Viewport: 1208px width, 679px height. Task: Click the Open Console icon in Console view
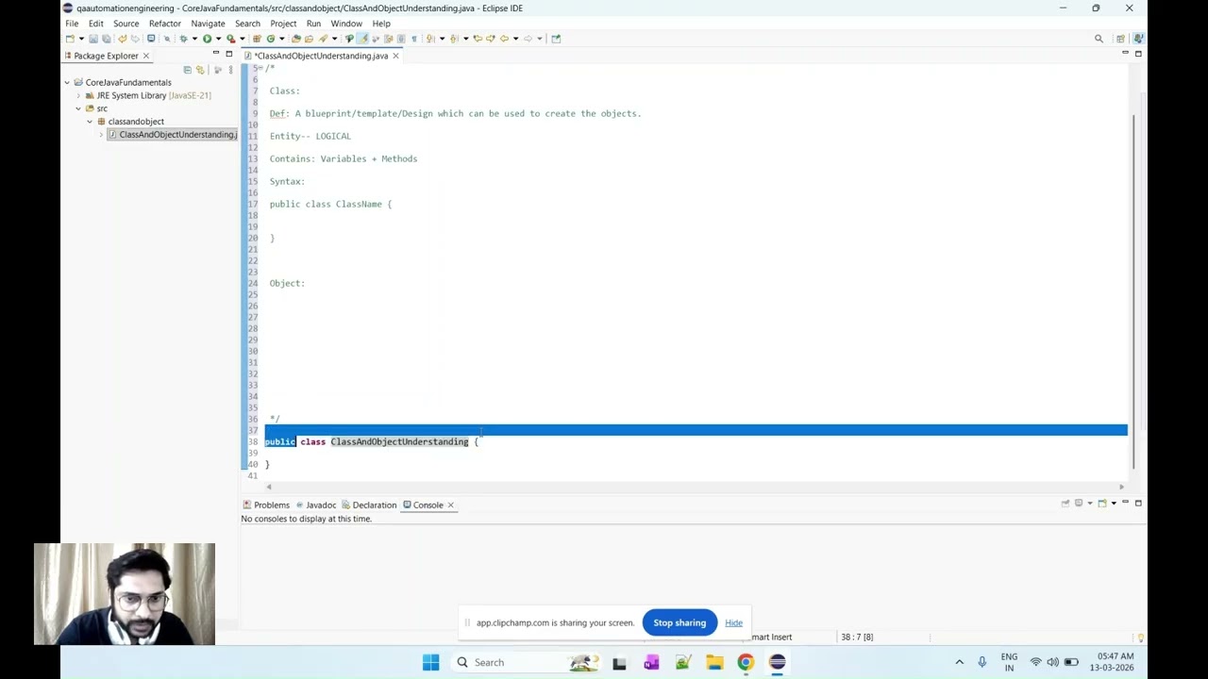point(1102,503)
